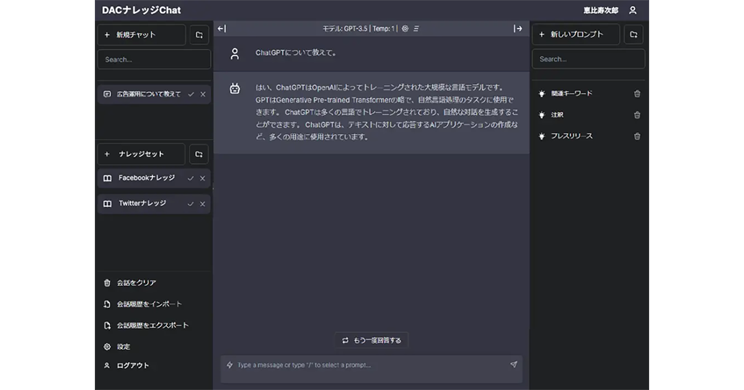Click the lightbulb icon for 関連キーワード prompt

pyautogui.click(x=542, y=93)
